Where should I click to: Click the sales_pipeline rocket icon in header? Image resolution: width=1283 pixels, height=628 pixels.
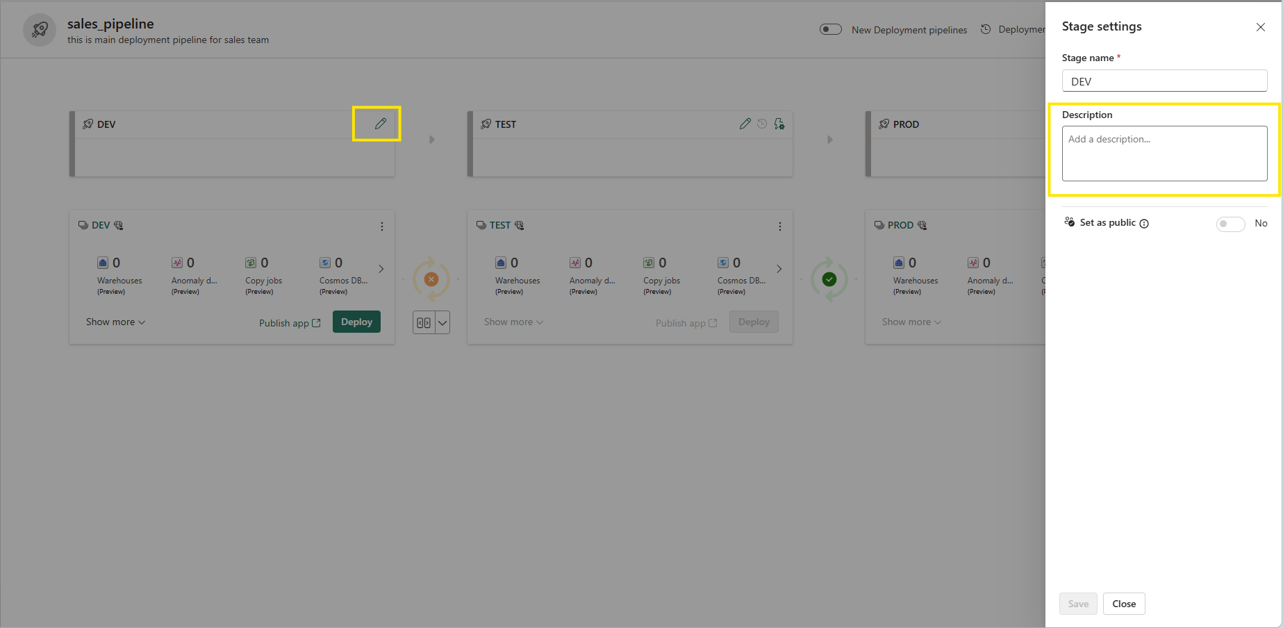40,30
